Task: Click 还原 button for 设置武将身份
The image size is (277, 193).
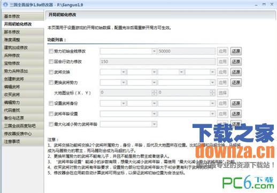Action: click(x=236, y=103)
